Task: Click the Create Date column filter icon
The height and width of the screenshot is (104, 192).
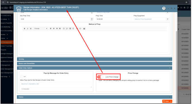Action: [178, 29]
